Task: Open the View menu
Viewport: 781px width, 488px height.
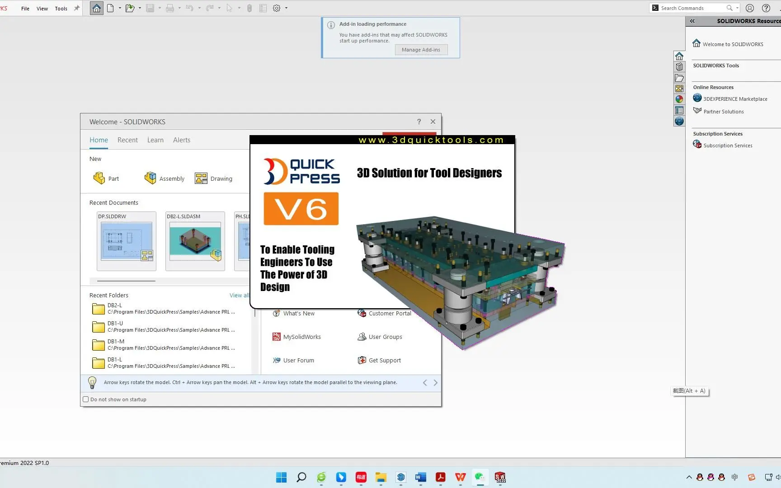Action: [42, 9]
